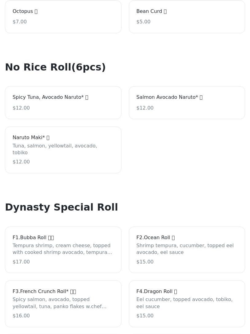Select the Salmon Avocado Naruto $12.00 price
The image size is (250, 334).
[145, 108]
